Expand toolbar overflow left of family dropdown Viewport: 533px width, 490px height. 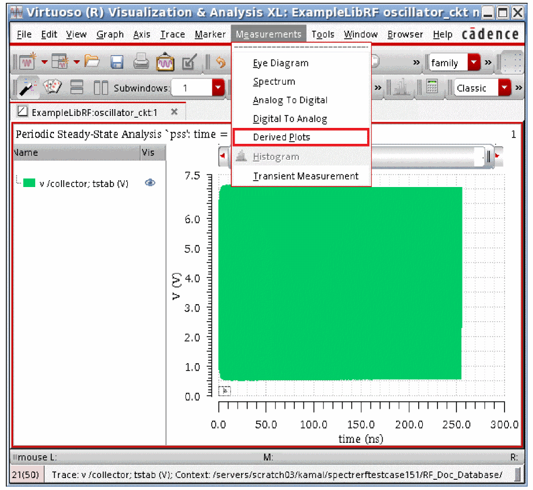pos(417,62)
